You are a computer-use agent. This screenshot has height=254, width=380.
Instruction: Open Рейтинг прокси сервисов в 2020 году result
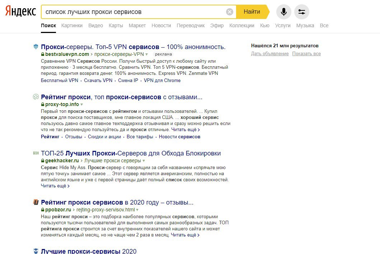(117, 202)
